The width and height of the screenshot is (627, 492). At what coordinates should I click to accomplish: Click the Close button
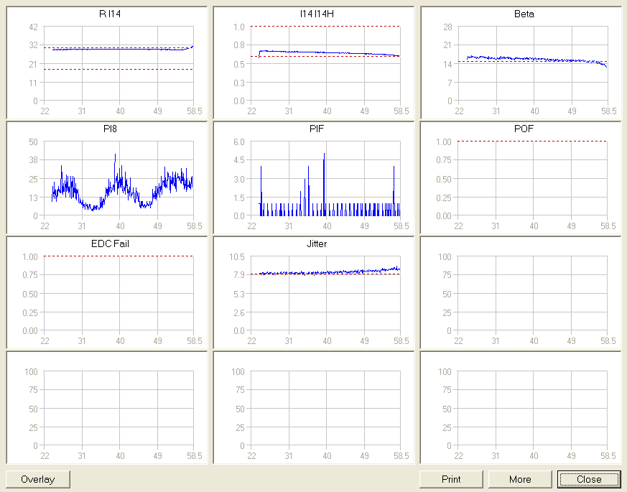click(589, 479)
